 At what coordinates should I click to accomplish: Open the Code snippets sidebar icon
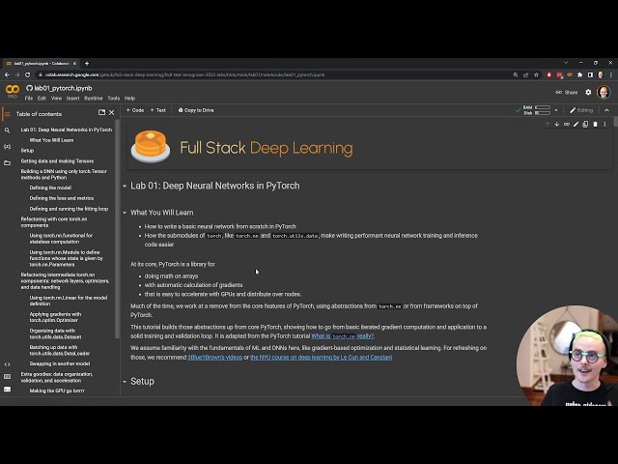tap(7, 364)
